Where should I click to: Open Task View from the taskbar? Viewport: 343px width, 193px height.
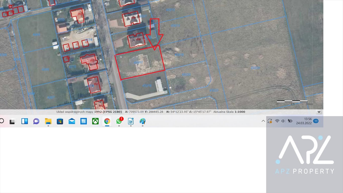(x=12, y=122)
